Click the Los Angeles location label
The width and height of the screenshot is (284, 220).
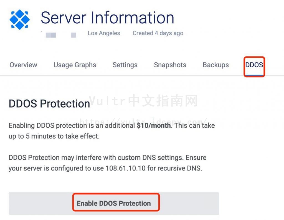point(104,33)
